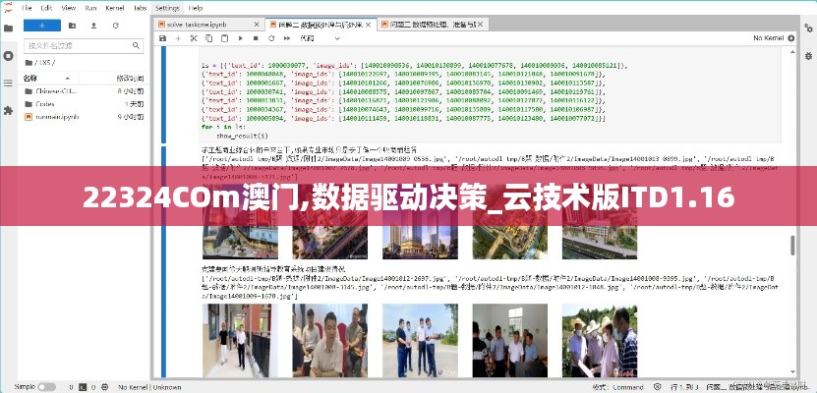Click the kernels count icon in status bar
Viewport: 817px width, 393px height.
(x=105, y=387)
